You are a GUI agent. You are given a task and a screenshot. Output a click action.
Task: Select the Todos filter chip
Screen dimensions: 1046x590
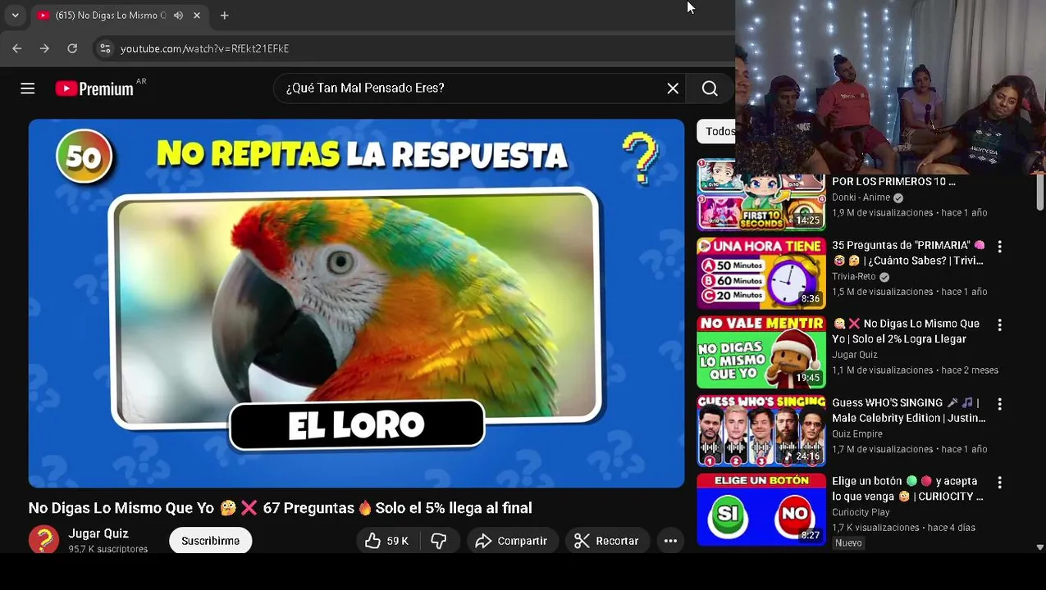pos(716,131)
